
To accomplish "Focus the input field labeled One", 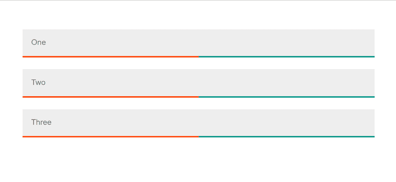I will pyautogui.click(x=198, y=42).
